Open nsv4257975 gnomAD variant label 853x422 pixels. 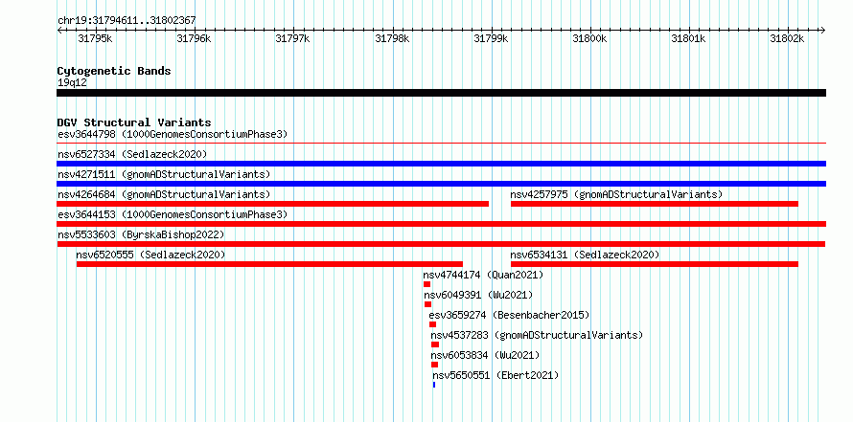pos(616,194)
